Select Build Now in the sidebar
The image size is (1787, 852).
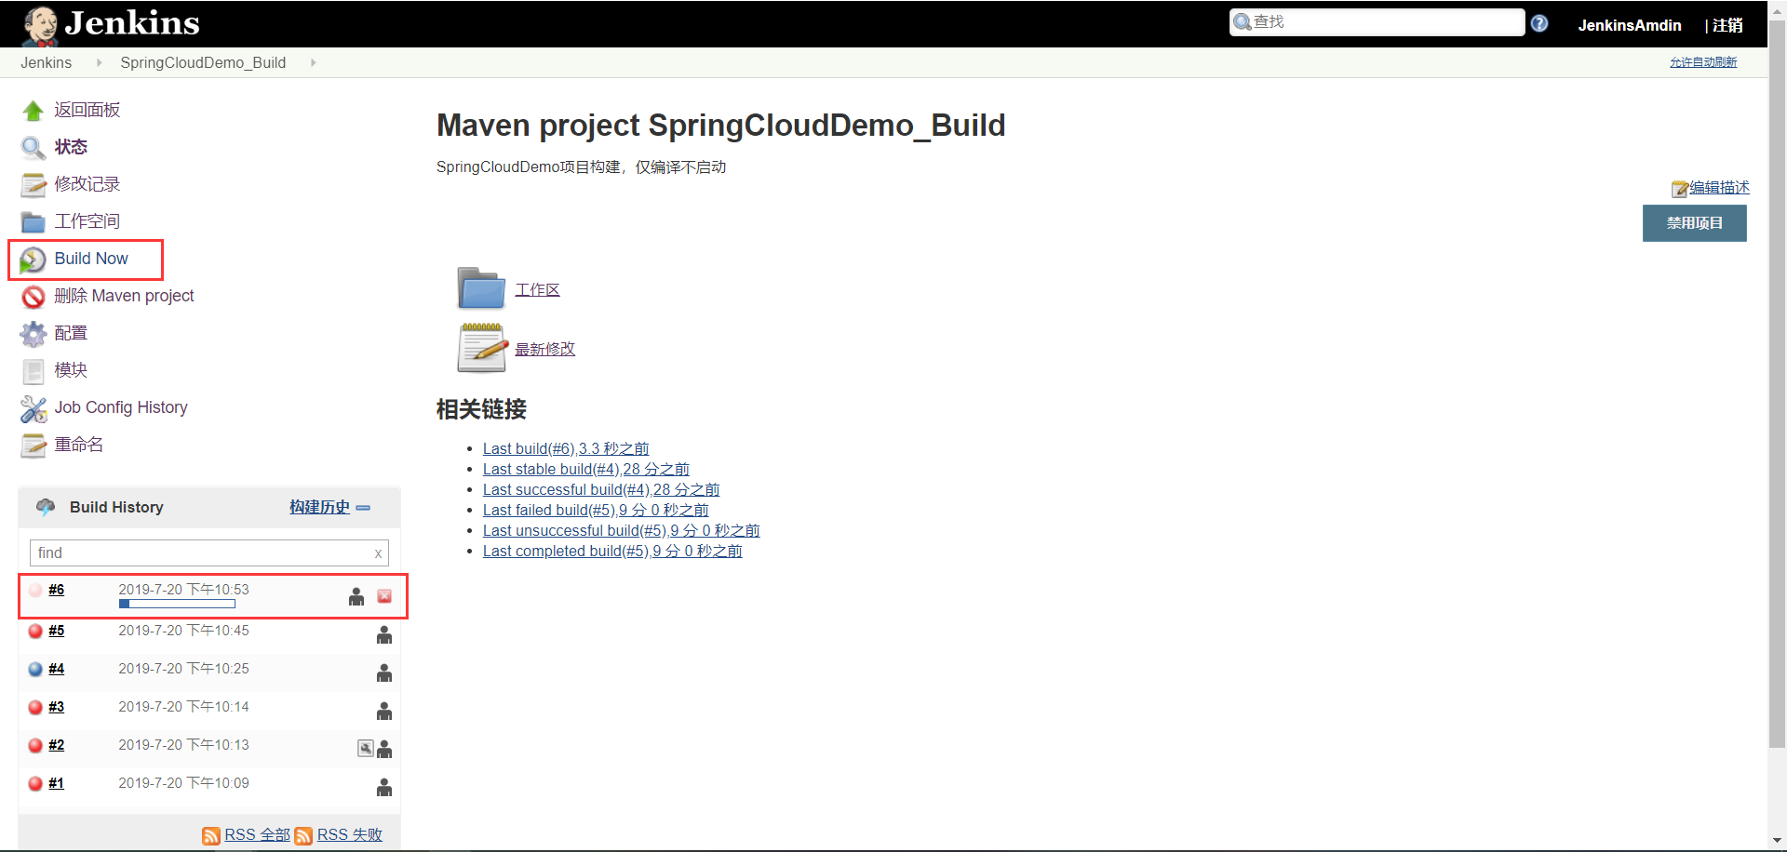(x=91, y=259)
